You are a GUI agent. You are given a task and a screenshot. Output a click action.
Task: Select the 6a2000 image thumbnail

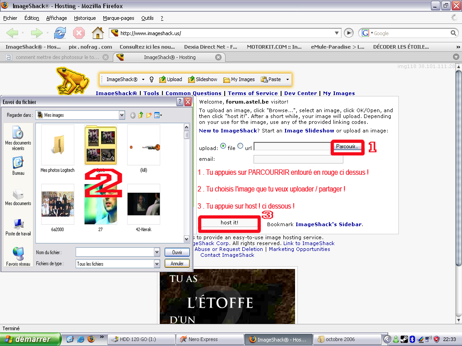pyautogui.click(x=58, y=204)
